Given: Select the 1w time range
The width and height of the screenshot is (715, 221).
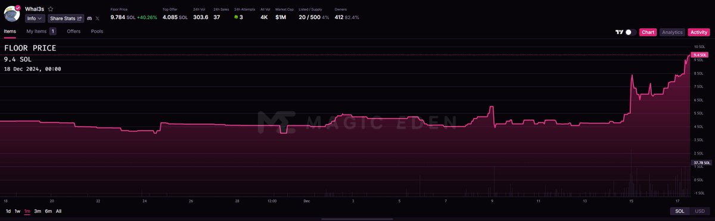Looking at the screenshot, I should (x=17, y=211).
